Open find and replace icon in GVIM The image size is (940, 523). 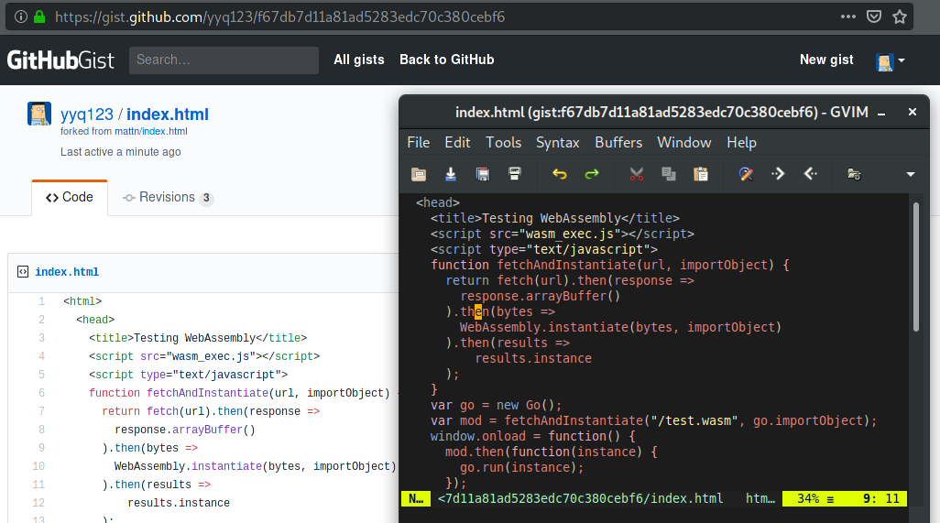[746, 174]
